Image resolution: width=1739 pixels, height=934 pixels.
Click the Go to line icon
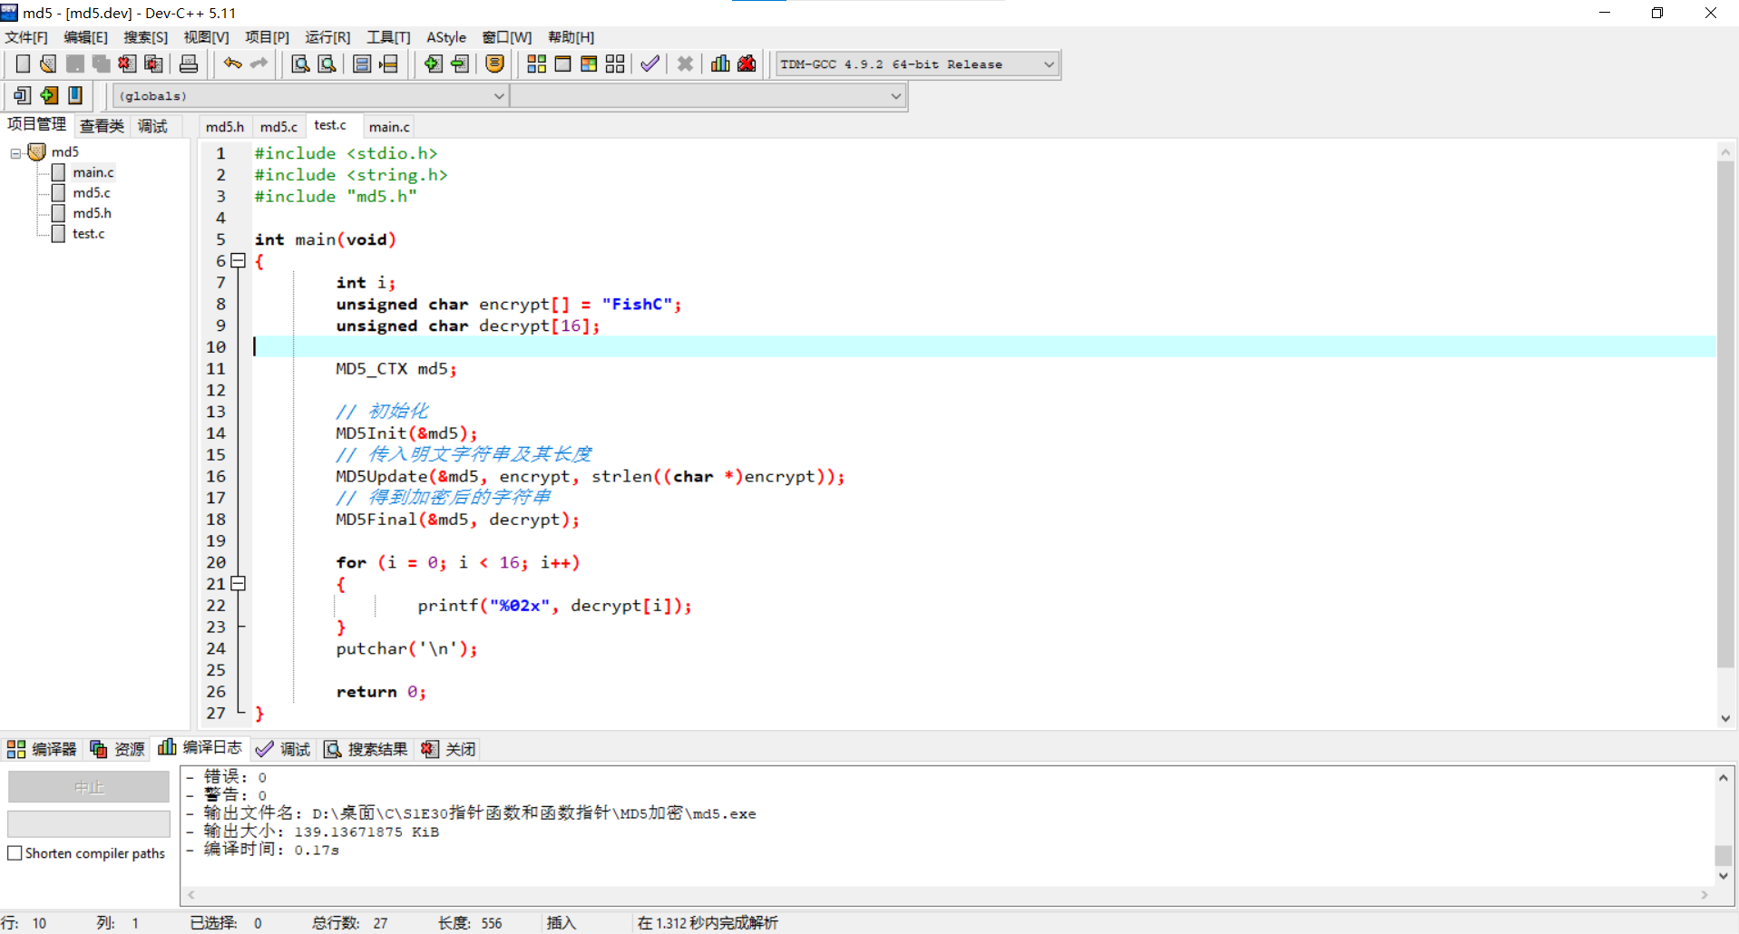(x=388, y=63)
